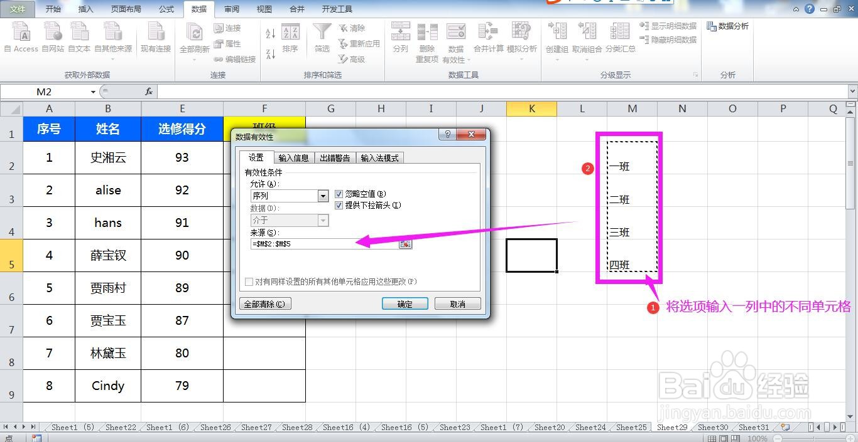This screenshot has width=858, height=442.
Task: Select cell with 一班 in column M
Action: (632, 157)
